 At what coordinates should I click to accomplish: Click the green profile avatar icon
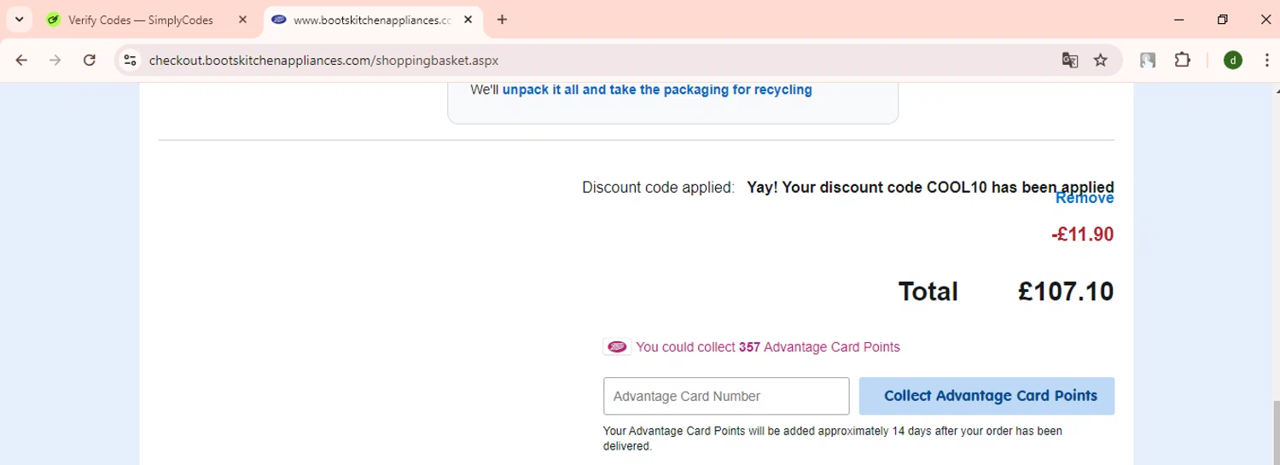coord(1232,60)
